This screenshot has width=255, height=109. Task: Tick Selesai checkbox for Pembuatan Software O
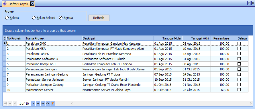pos(239,59)
